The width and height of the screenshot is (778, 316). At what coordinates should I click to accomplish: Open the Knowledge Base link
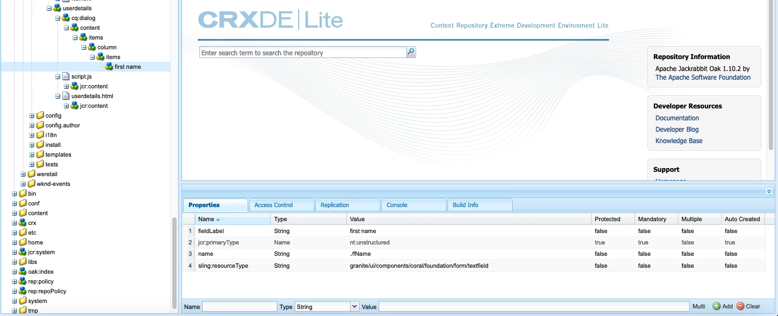679,141
